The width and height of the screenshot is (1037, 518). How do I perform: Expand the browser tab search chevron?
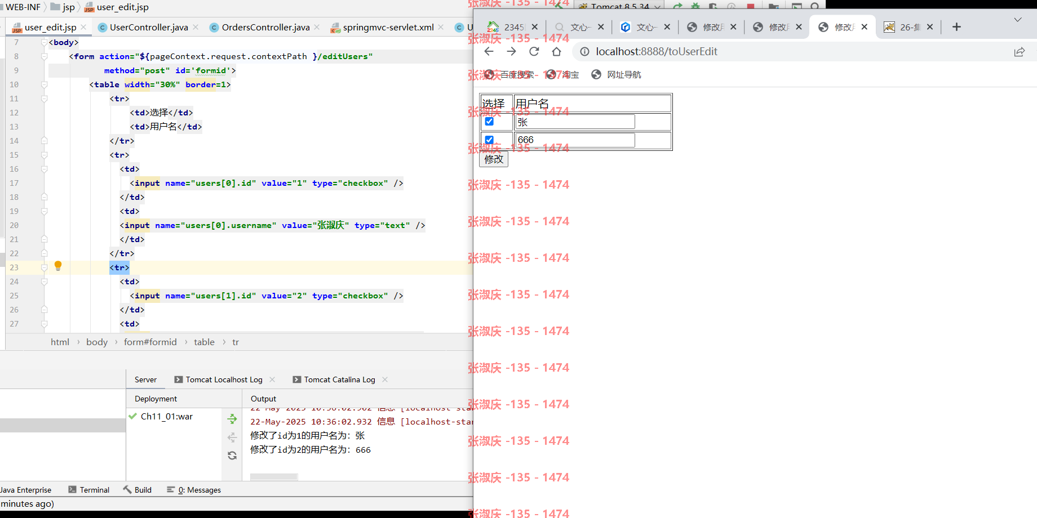(1018, 20)
